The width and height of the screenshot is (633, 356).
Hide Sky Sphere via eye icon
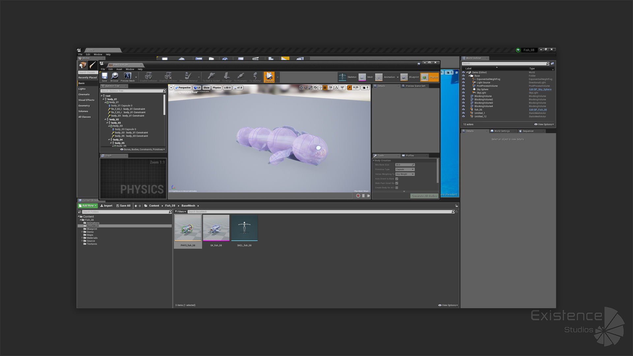point(463,89)
